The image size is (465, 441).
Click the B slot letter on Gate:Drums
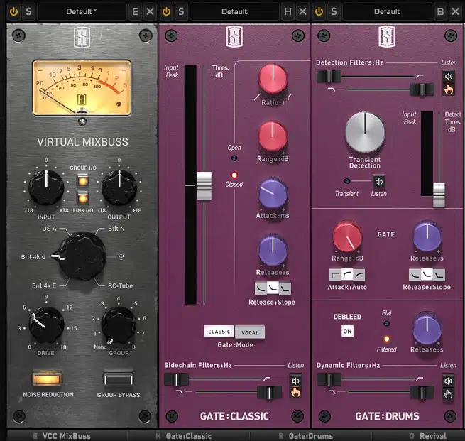(440, 11)
